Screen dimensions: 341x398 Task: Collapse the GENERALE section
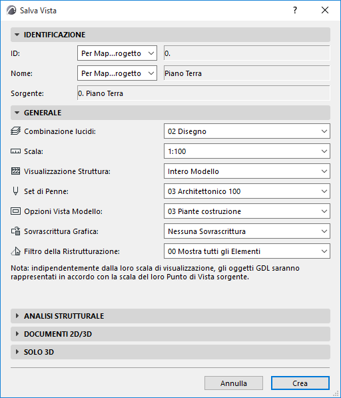click(x=170, y=113)
